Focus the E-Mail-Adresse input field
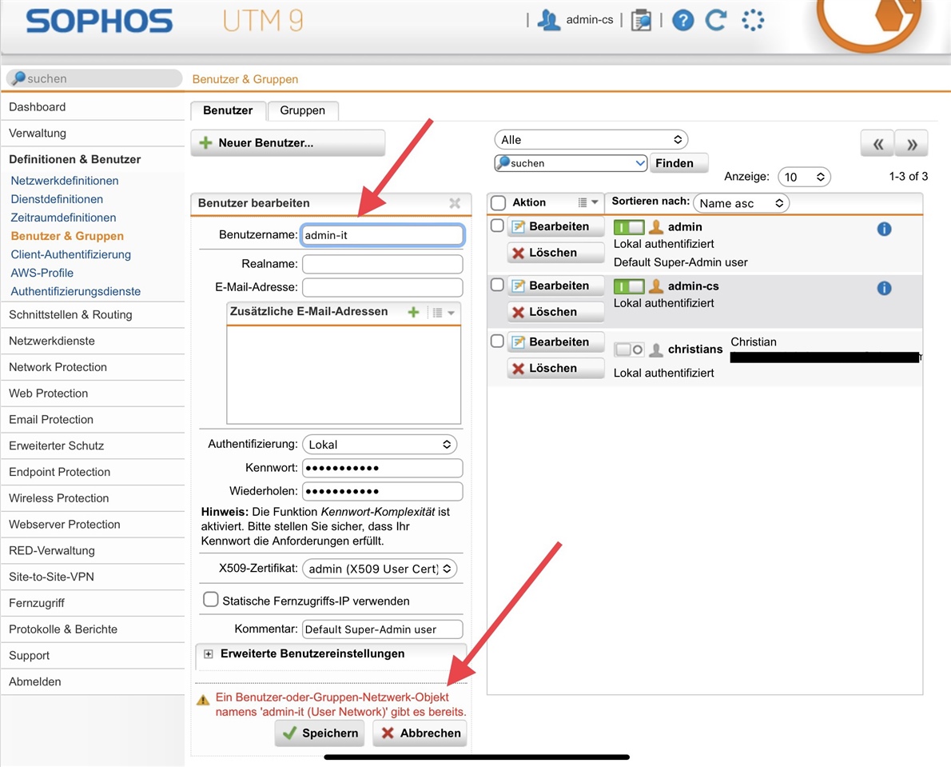This screenshot has width=951, height=767. 383,287
